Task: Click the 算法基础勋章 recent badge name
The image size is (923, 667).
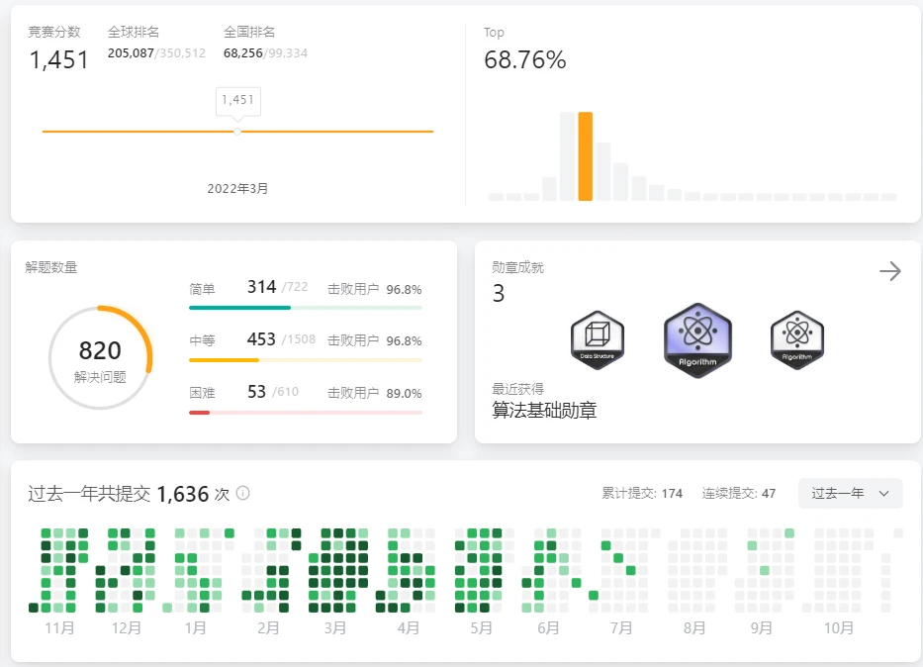Action: point(544,410)
